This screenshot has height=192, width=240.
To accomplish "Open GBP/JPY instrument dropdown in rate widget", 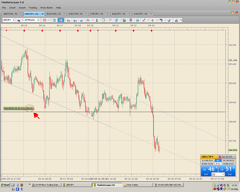I will click(x=216, y=157).
